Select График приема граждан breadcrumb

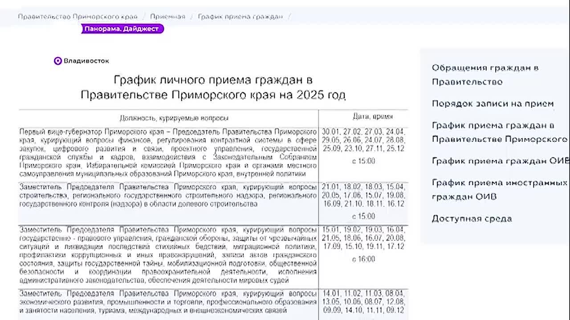click(240, 16)
